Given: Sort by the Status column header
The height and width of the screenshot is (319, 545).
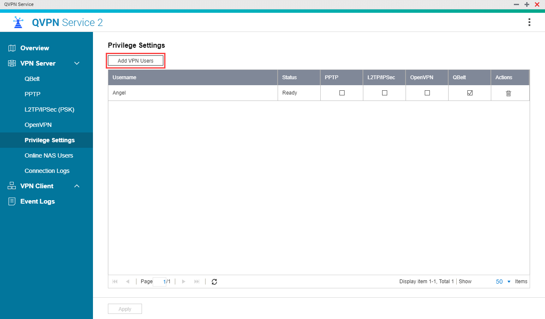Looking at the screenshot, I should tap(299, 78).
